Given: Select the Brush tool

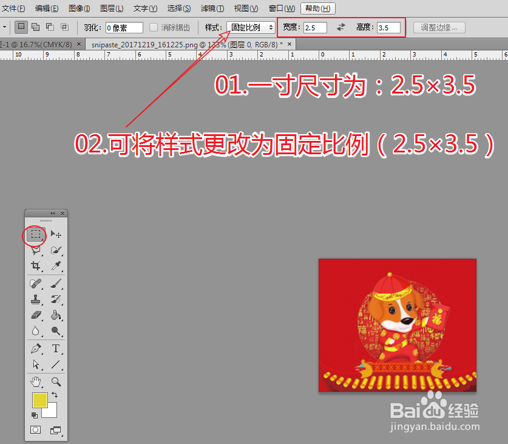Looking at the screenshot, I should click(56, 284).
